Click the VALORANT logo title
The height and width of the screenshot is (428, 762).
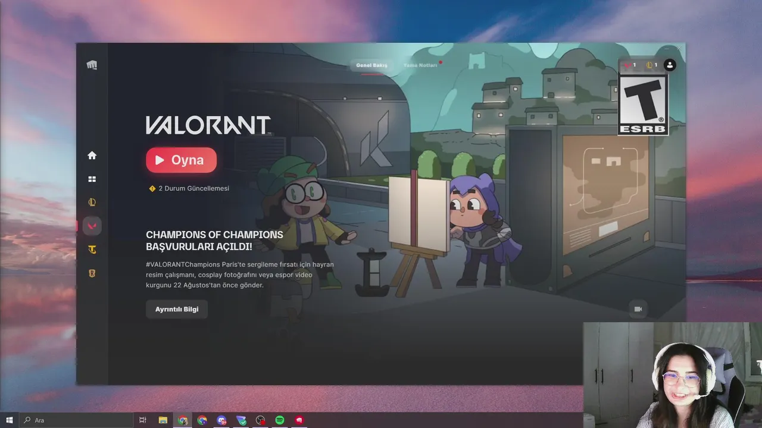click(208, 125)
